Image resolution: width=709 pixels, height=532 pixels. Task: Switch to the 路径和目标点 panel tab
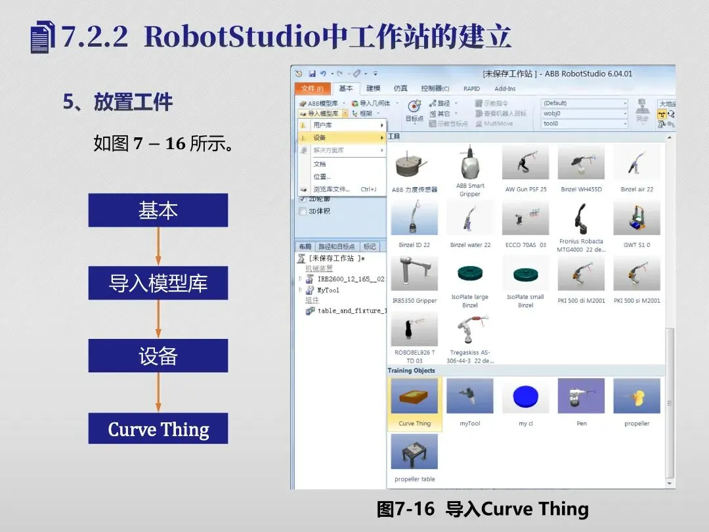pyautogui.click(x=336, y=246)
